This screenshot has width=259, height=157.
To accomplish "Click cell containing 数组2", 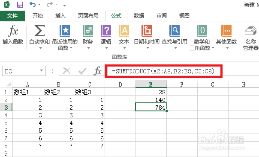I will click(58, 92).
